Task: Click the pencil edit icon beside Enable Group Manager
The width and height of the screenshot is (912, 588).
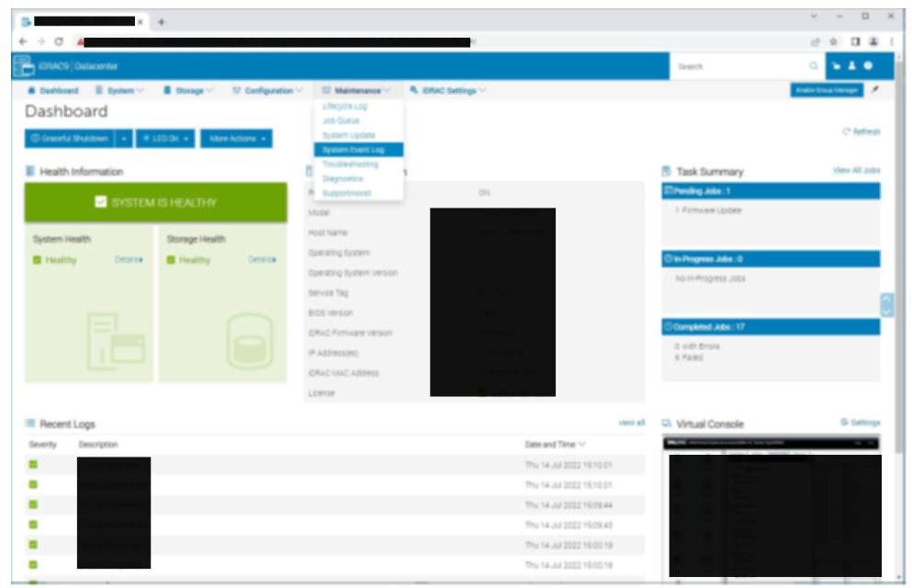Action: tap(873, 89)
